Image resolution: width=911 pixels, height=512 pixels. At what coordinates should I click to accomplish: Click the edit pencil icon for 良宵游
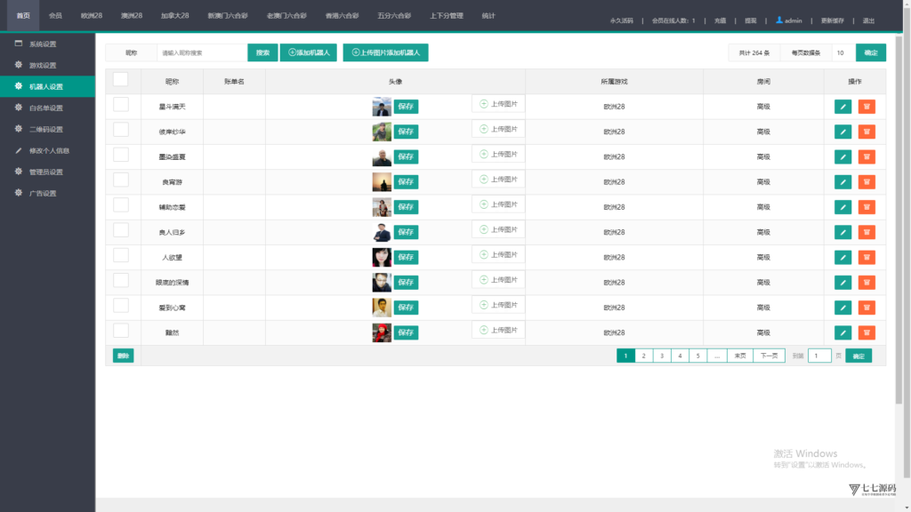pyautogui.click(x=842, y=182)
